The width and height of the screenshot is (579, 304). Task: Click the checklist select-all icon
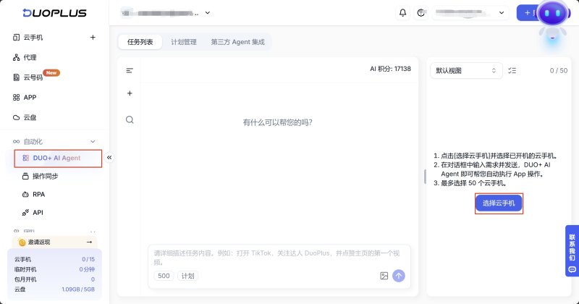(x=512, y=70)
